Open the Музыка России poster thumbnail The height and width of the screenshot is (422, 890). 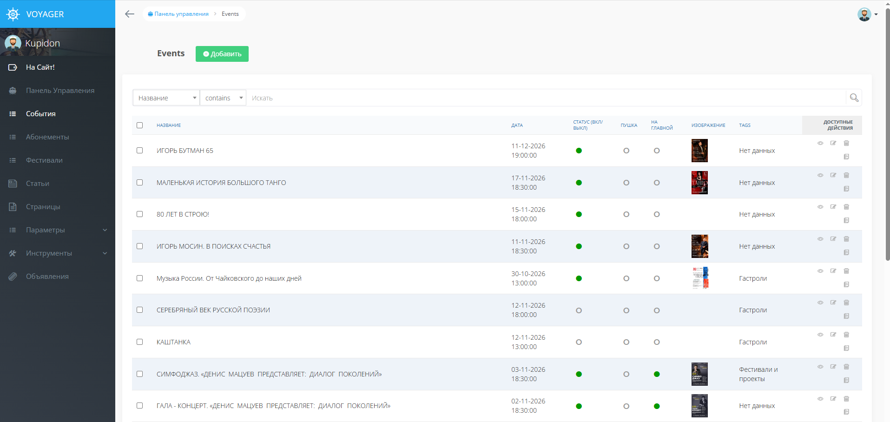click(x=700, y=278)
